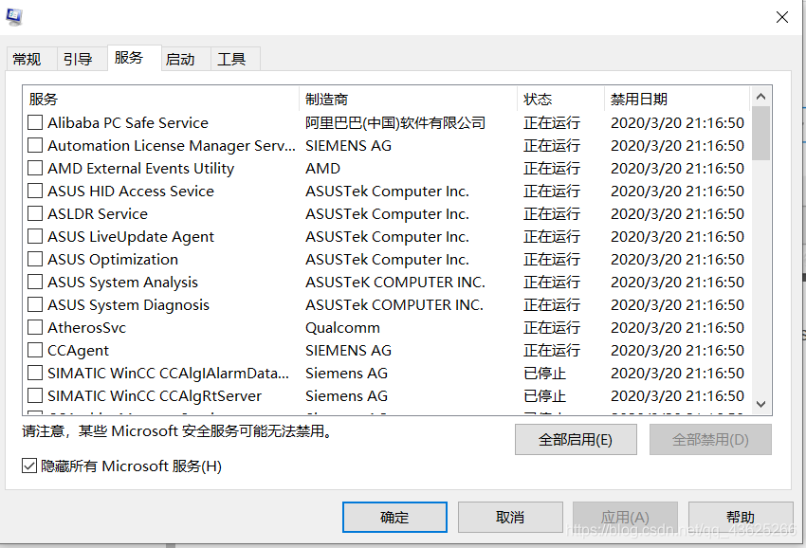Click the service list scrollbar thumb
This screenshot has height=548, width=806.
pyautogui.click(x=760, y=133)
